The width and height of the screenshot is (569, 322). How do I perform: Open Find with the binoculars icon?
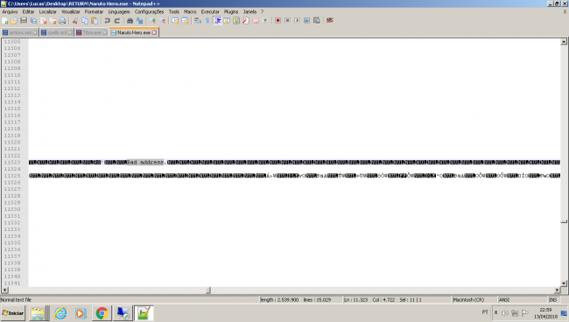pos(130,21)
